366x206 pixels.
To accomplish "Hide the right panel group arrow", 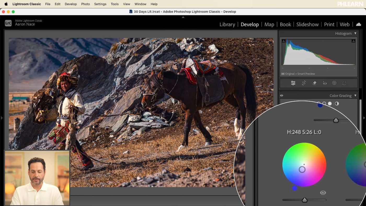I will click(364, 118).
